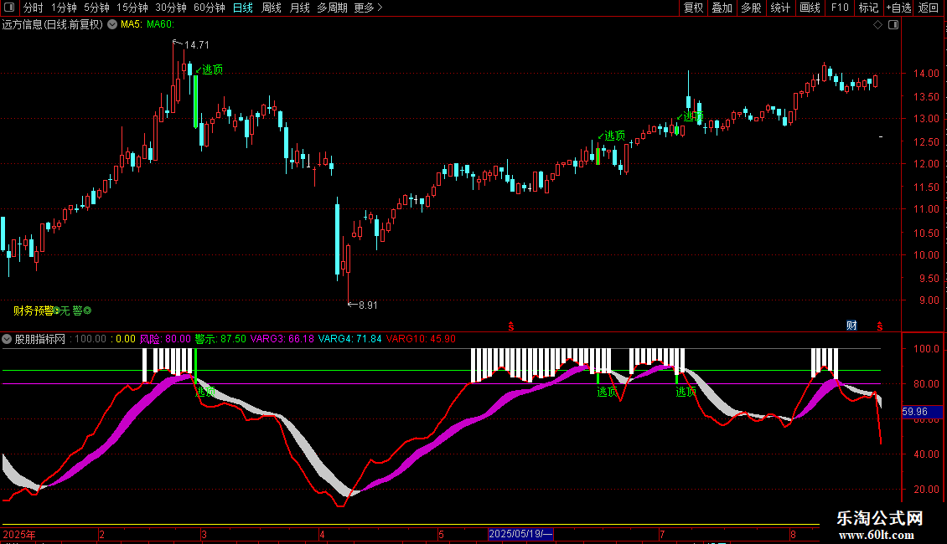Open F10 company information

[x=840, y=8]
